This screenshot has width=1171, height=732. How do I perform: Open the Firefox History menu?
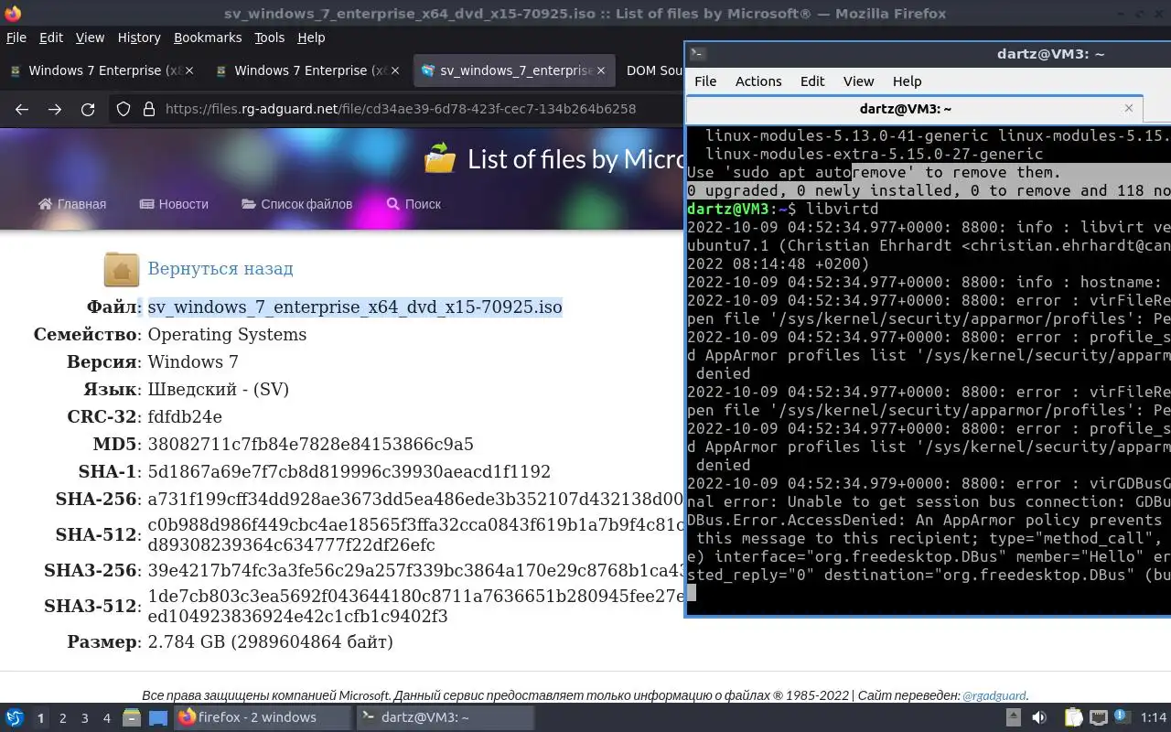pos(138,38)
